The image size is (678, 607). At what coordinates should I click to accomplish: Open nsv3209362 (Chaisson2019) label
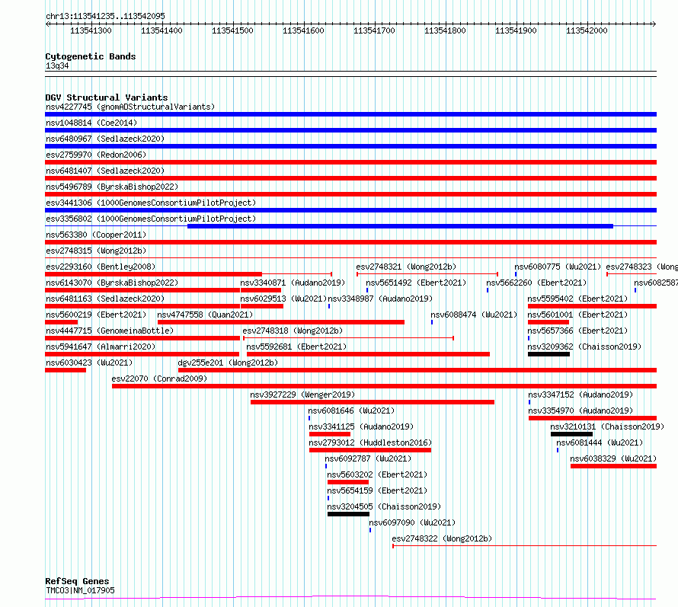pos(584,347)
